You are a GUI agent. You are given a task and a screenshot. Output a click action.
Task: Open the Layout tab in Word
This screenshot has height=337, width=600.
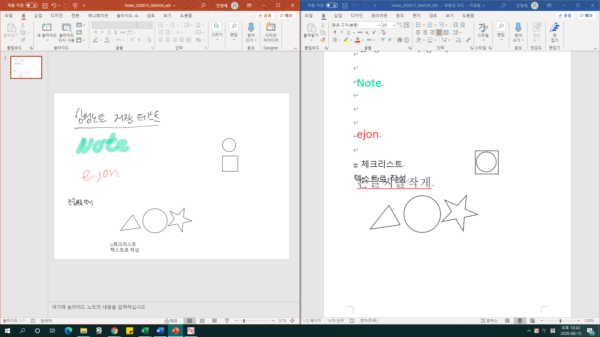click(379, 15)
